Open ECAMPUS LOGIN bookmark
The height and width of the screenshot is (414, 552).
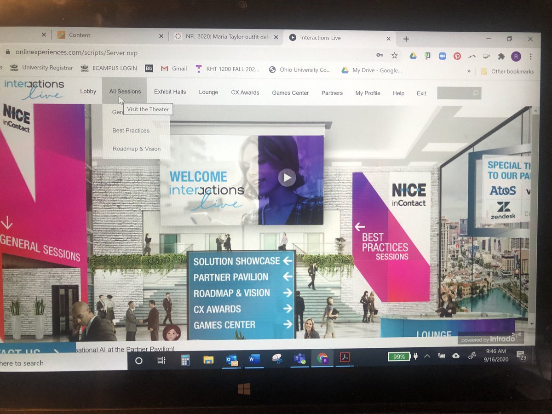click(x=109, y=68)
